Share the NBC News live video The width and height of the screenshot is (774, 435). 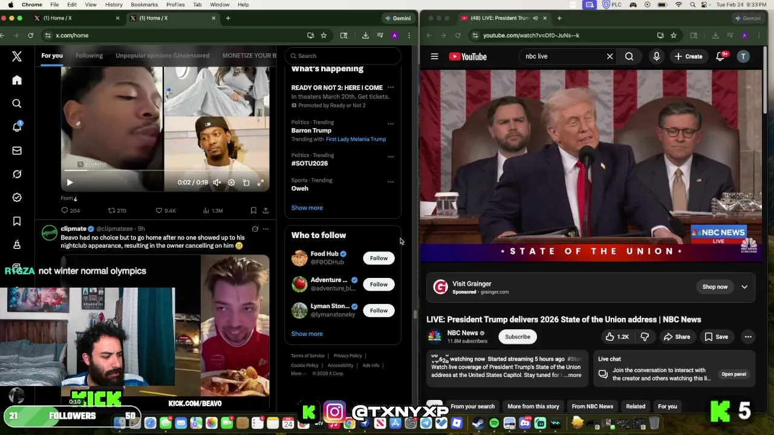pyautogui.click(x=677, y=337)
